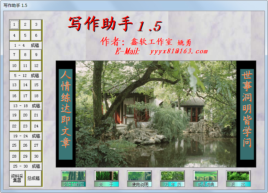
Task: Open the 资料采集器 collector tool
Action: (x=17, y=178)
